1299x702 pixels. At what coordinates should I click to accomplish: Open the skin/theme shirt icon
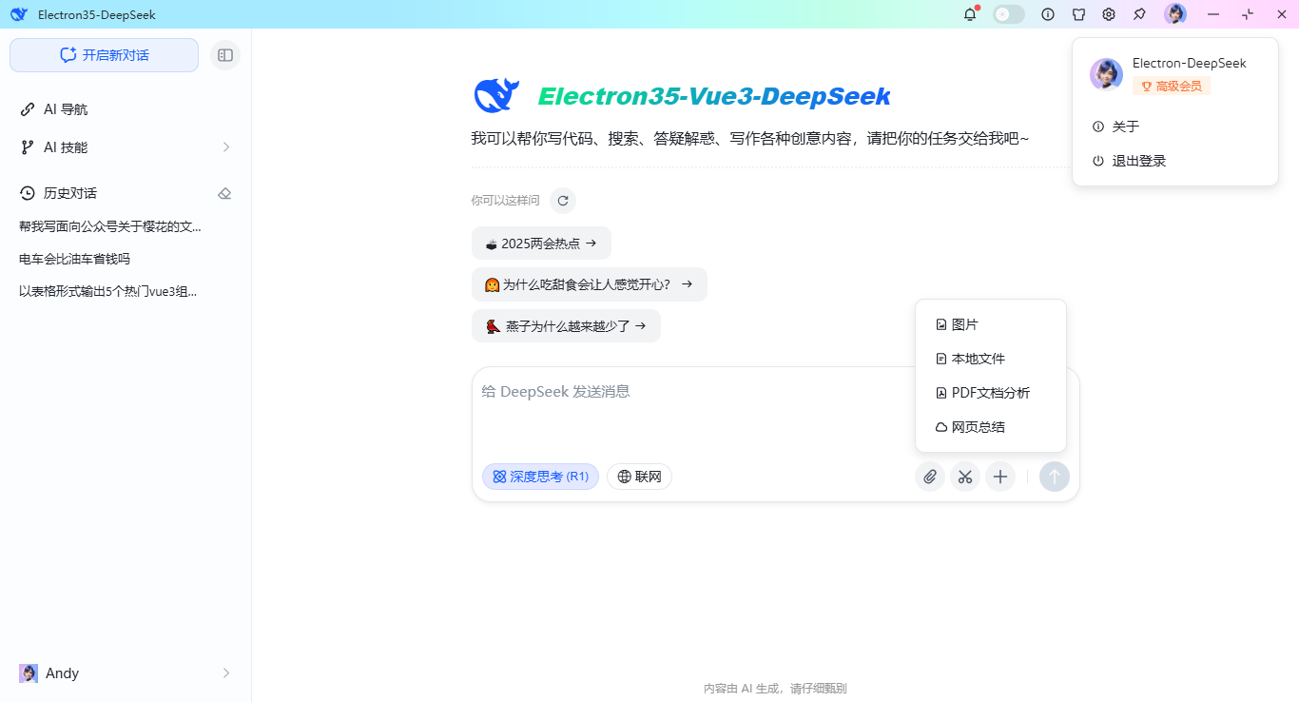(x=1078, y=14)
